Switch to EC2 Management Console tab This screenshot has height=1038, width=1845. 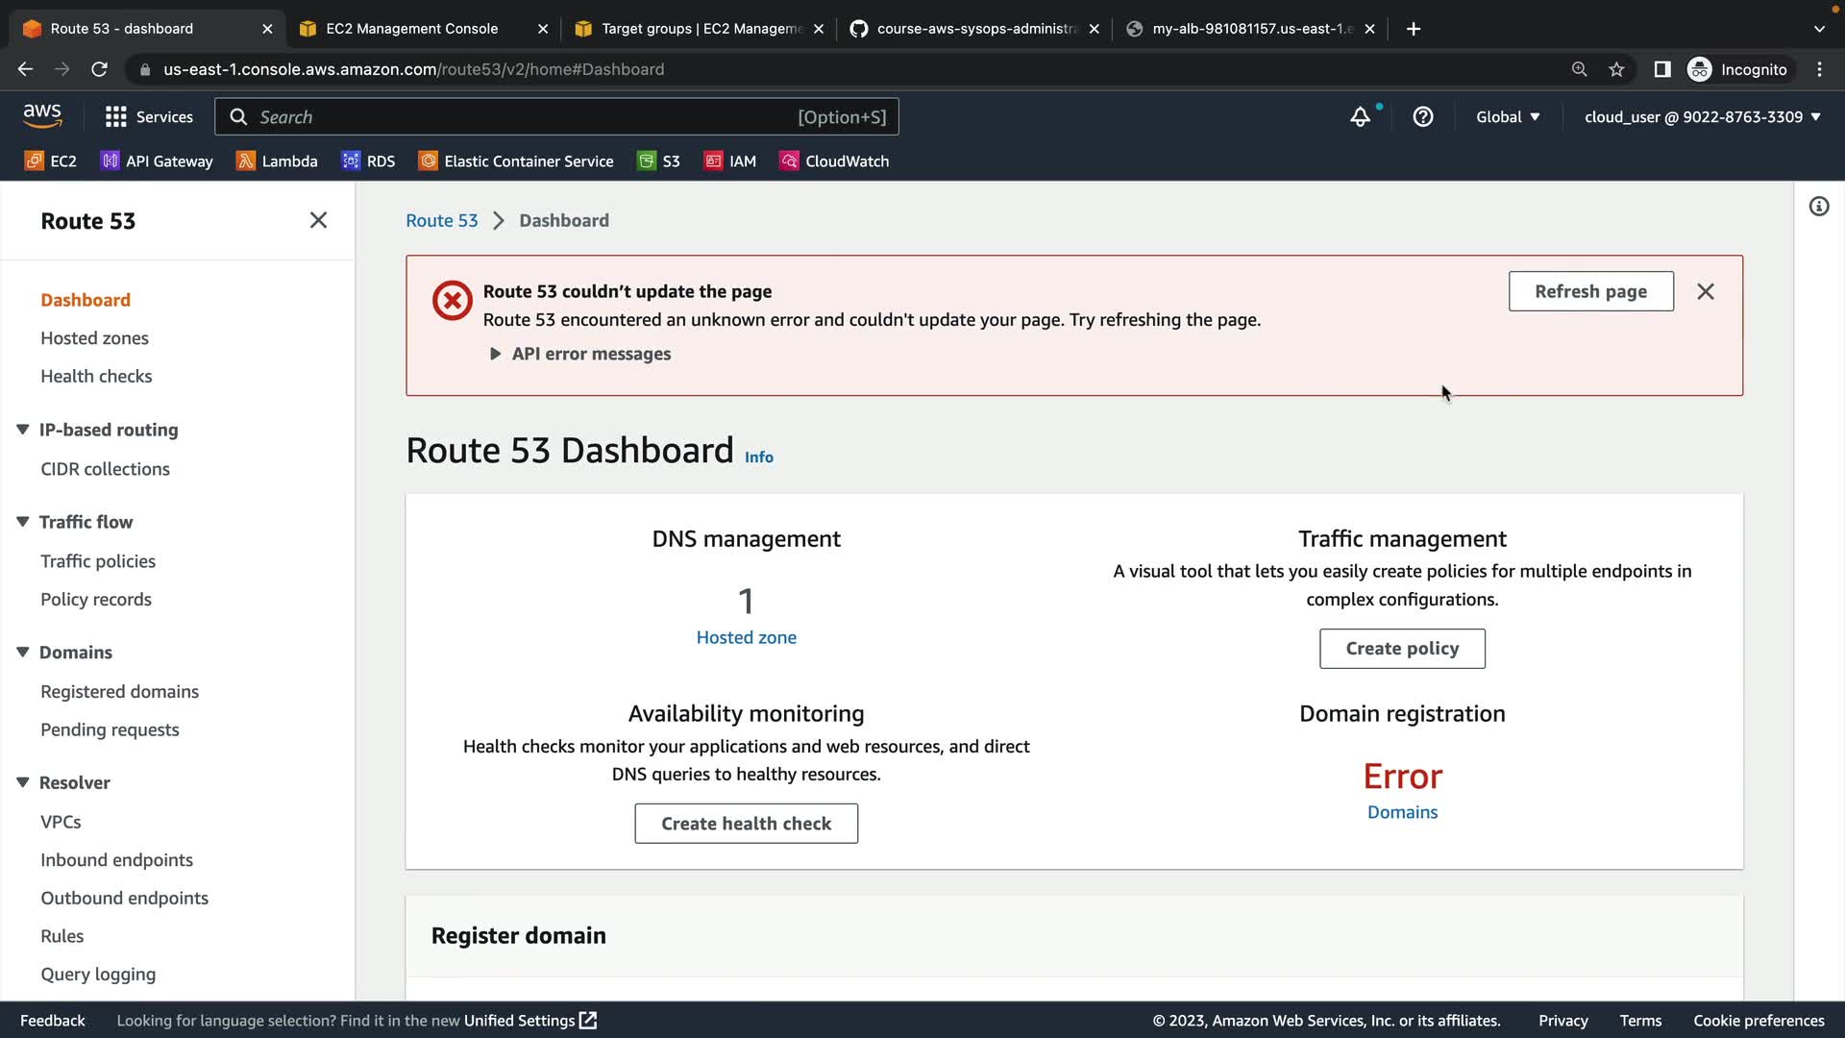pos(411,29)
